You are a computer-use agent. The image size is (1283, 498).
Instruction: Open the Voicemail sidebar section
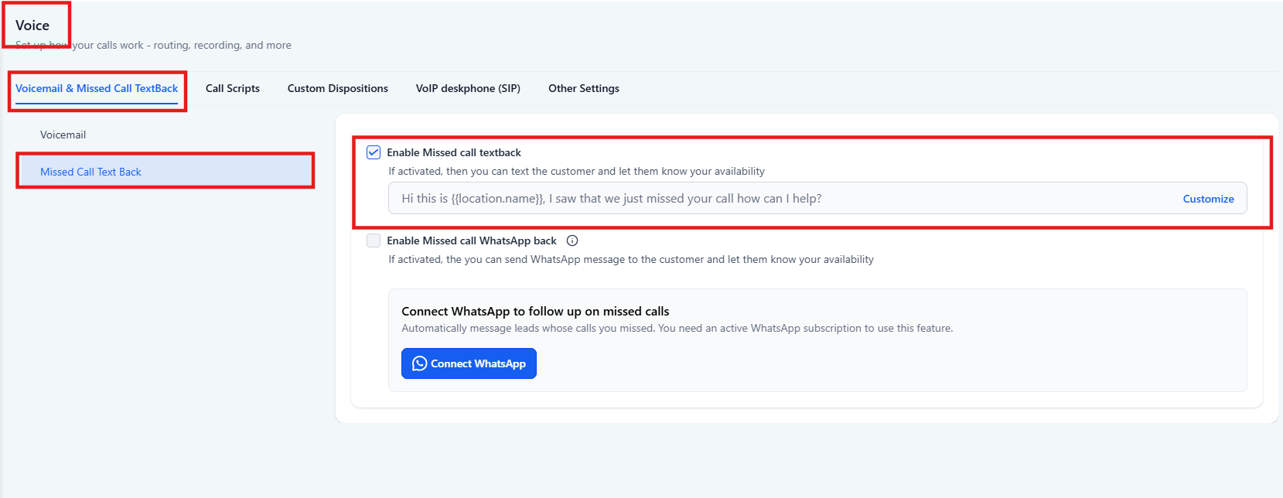coord(63,135)
